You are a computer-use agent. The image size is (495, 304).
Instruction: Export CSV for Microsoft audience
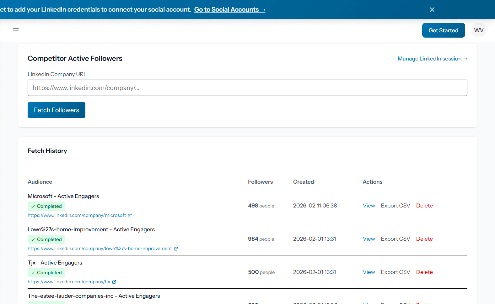click(x=395, y=206)
